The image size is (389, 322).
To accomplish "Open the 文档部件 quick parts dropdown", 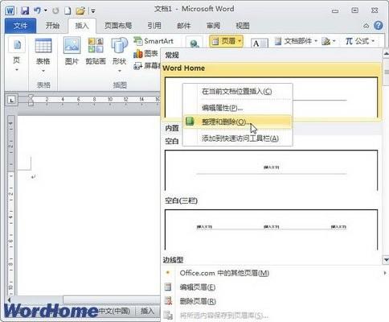I will (296, 41).
